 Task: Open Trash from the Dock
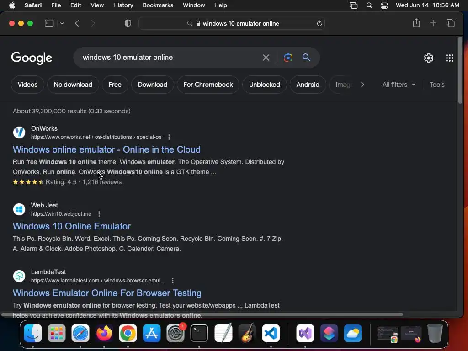coord(435,333)
